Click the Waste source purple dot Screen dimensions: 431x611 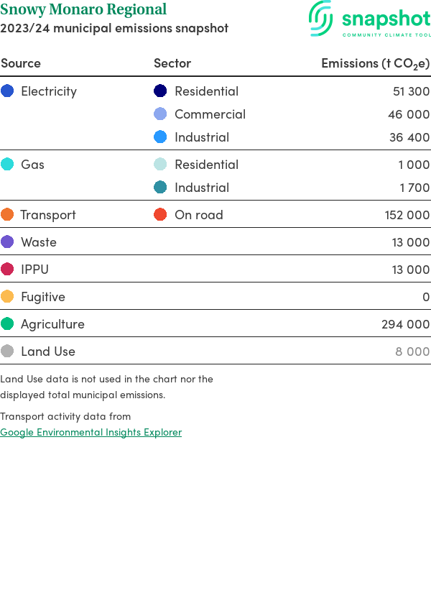pyautogui.click(x=7, y=242)
